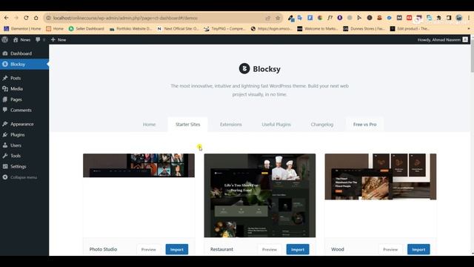Open Media in the sidebar
Screen dimensions: 474x267
[x=24, y=89]
